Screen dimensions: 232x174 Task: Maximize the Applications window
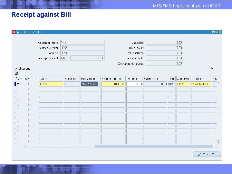(x=217, y=32)
